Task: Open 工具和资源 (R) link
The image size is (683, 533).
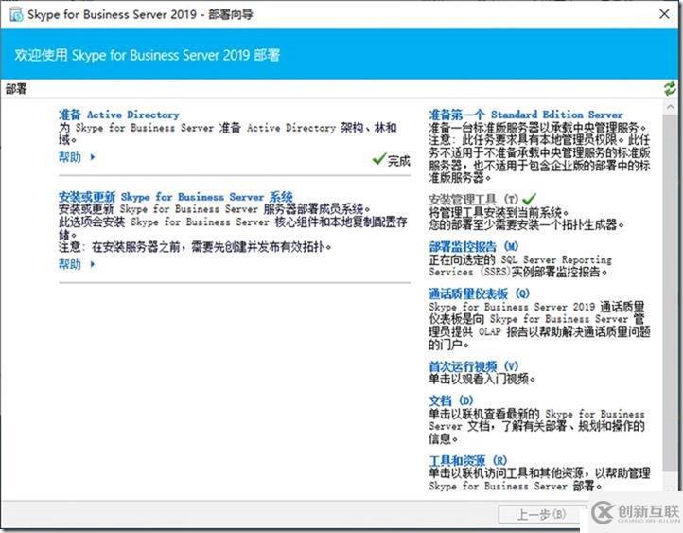Action: [x=468, y=461]
